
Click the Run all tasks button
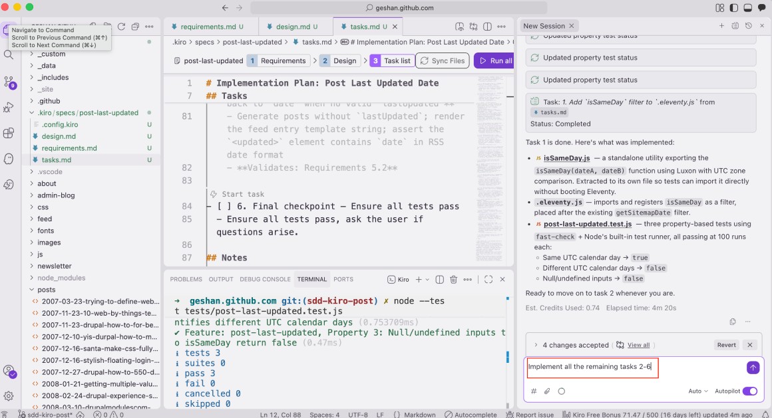click(x=495, y=60)
